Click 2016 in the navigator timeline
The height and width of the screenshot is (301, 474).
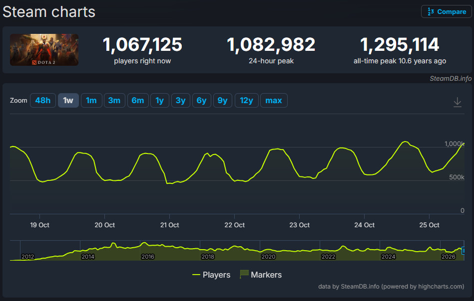click(x=148, y=257)
